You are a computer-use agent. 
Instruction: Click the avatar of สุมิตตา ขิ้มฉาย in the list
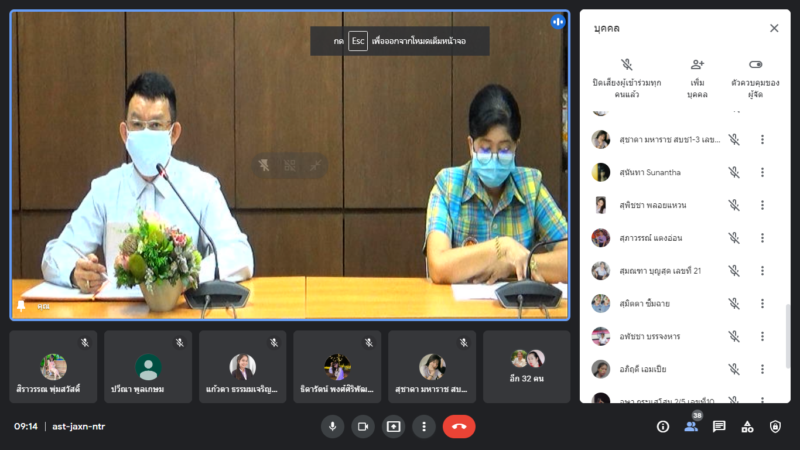pos(601,304)
